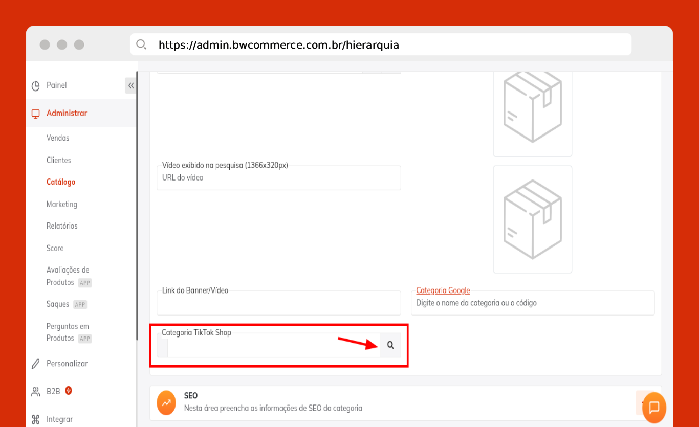Click the Personalizar pencil icon
Screen dimensions: 699x427
point(35,364)
